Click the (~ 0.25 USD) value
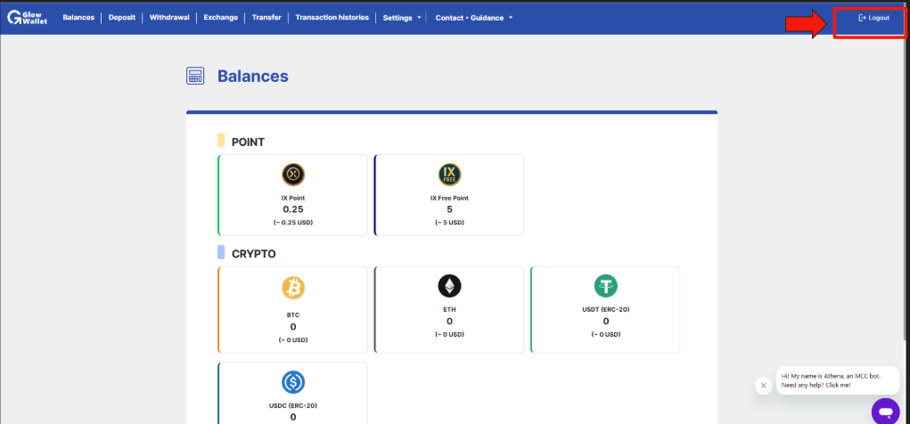Viewport: 910px width, 424px height. click(293, 223)
